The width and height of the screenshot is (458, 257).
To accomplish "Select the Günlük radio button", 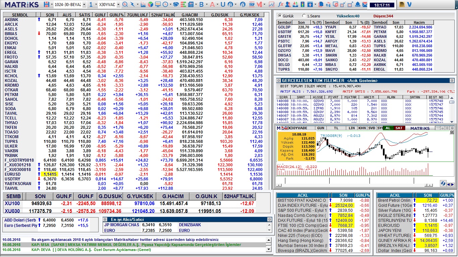I will tap(280, 16).
